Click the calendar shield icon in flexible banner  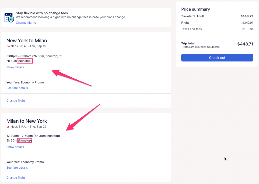[9, 17]
